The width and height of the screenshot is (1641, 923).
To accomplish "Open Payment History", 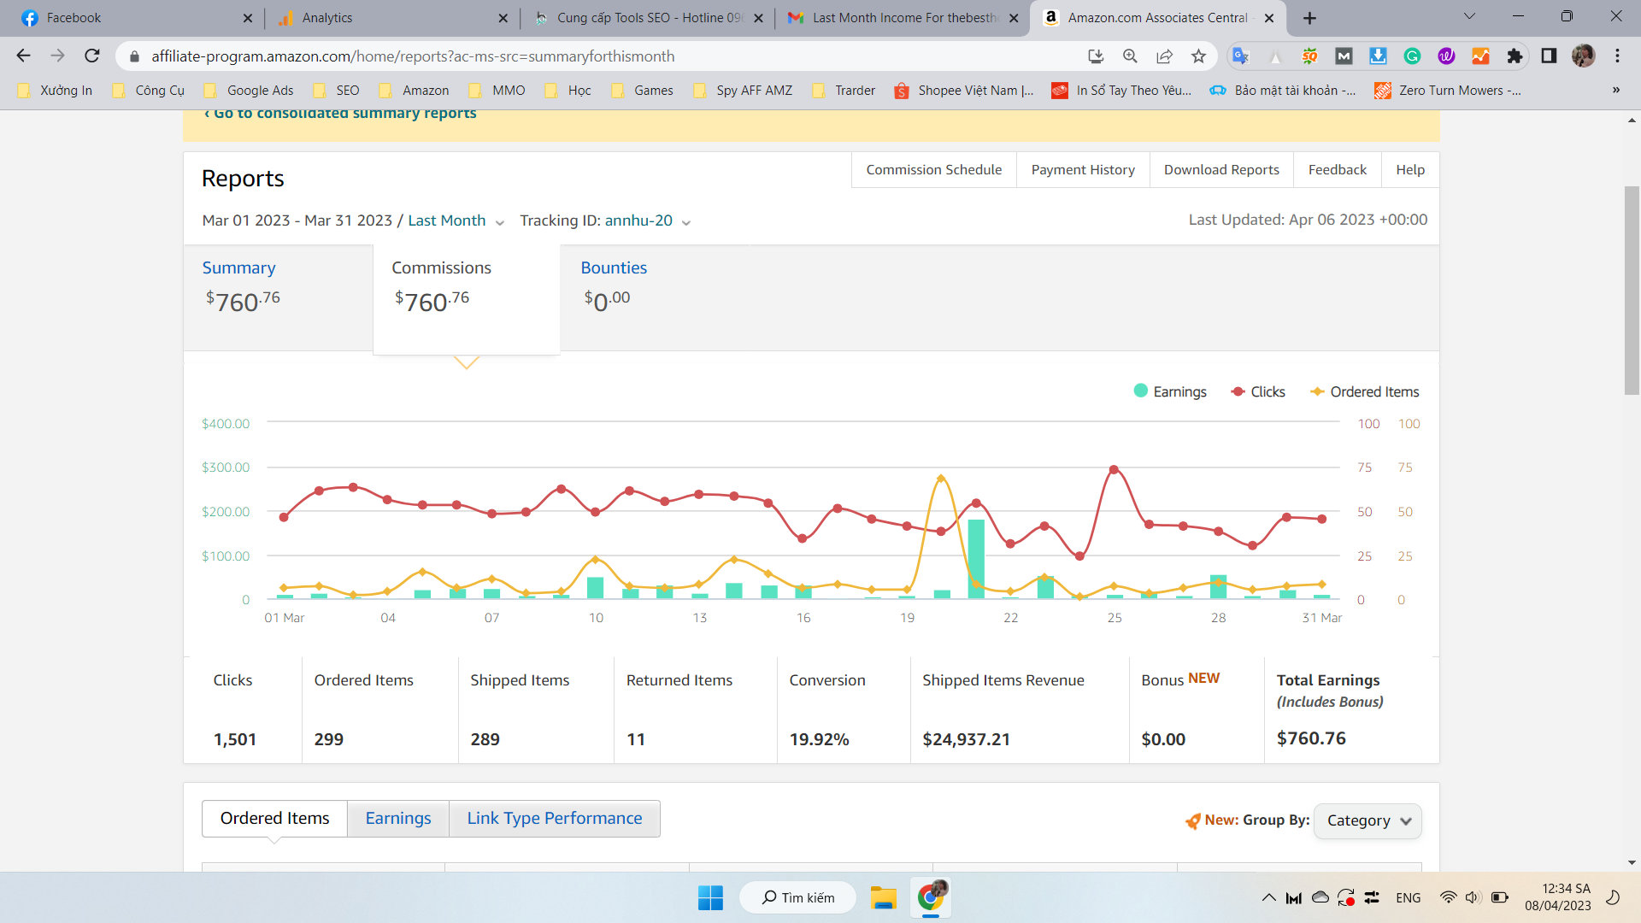I will tap(1083, 169).
